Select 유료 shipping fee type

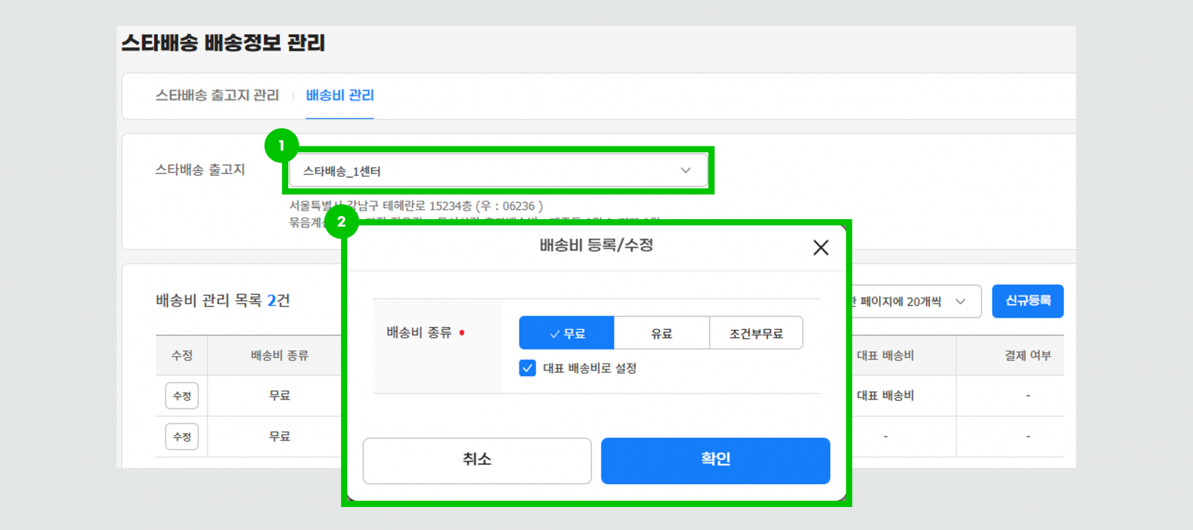tap(662, 333)
